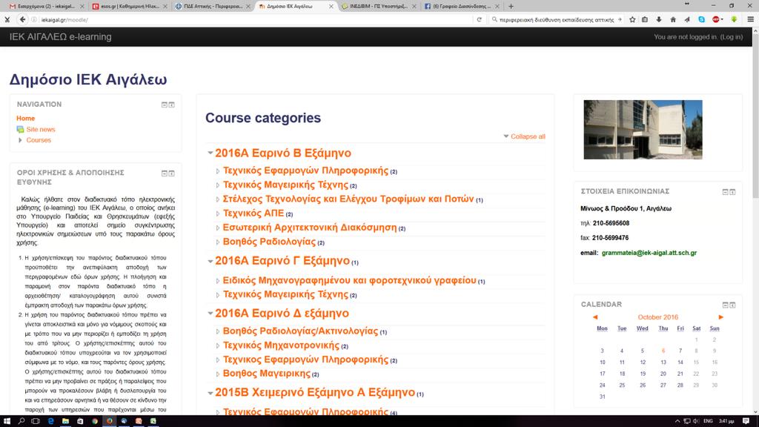759x427 pixels.
Task: Open Task View on the taskbar
Action: 36,421
